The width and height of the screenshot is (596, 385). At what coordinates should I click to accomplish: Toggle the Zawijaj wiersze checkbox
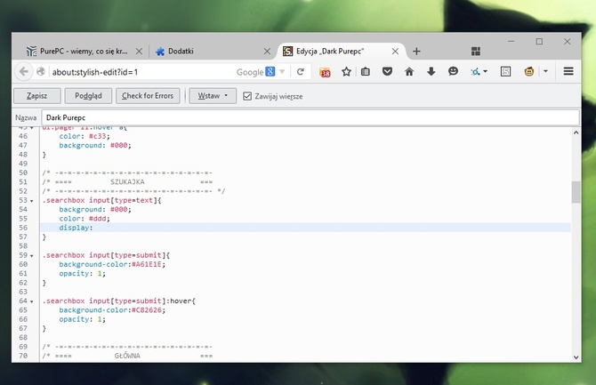point(247,95)
